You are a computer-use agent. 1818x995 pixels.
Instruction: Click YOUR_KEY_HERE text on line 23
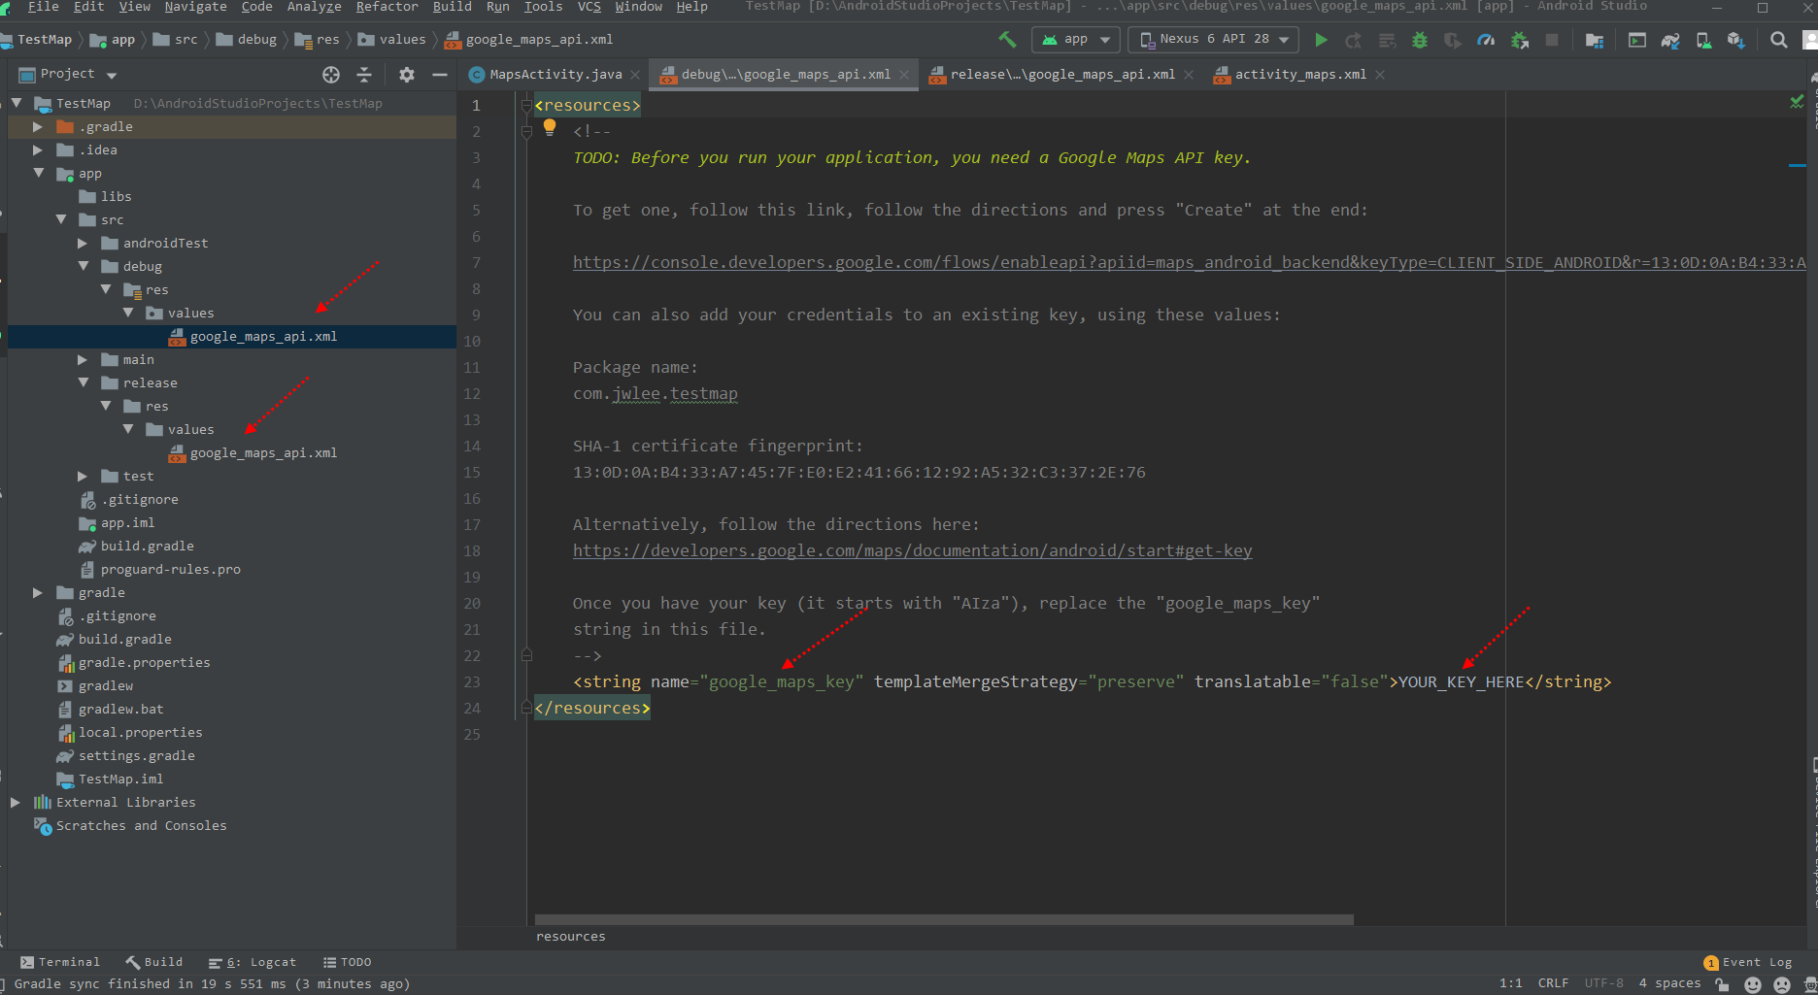(1462, 681)
